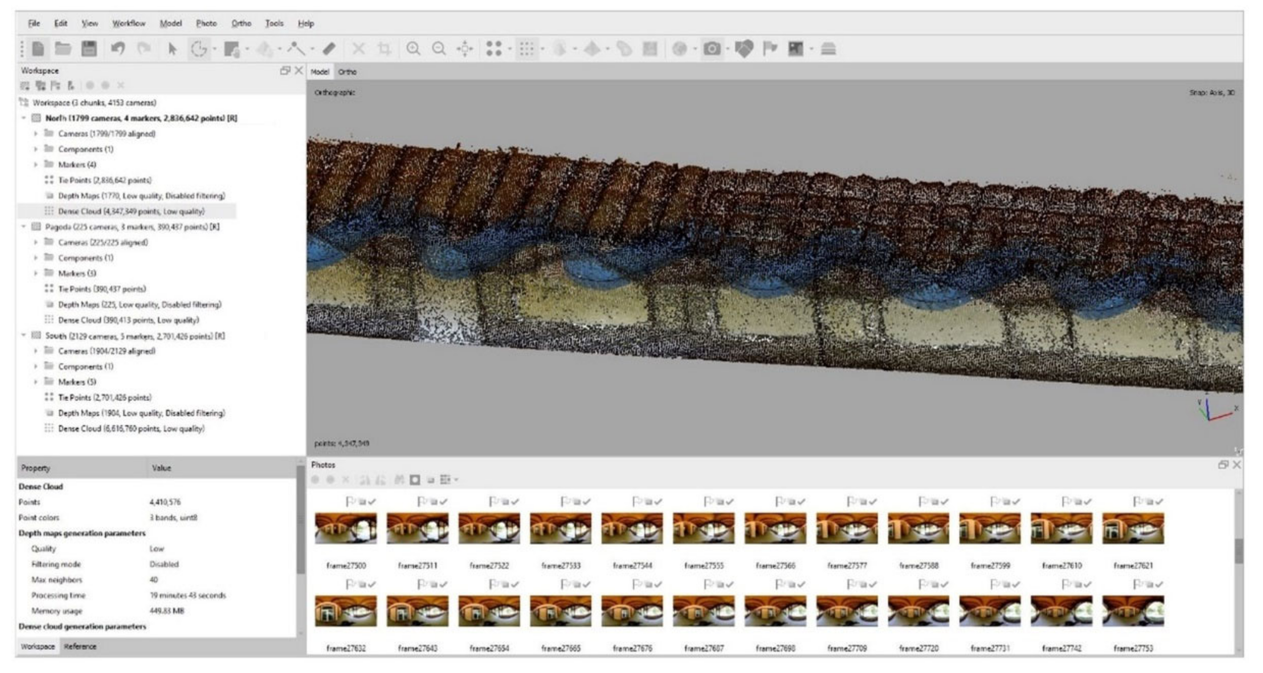This screenshot has height=673, width=1263.
Task: Click the Undo arrow in toolbar
Action: point(118,49)
